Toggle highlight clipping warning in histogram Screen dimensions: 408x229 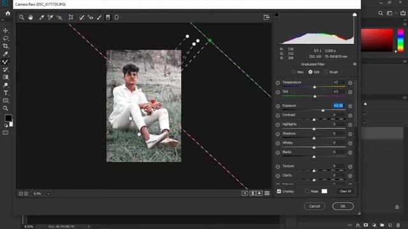[354, 15]
